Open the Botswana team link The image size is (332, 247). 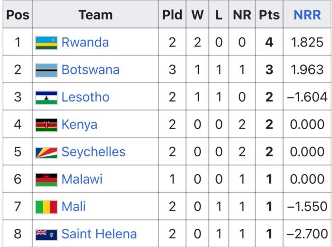[x=90, y=70]
